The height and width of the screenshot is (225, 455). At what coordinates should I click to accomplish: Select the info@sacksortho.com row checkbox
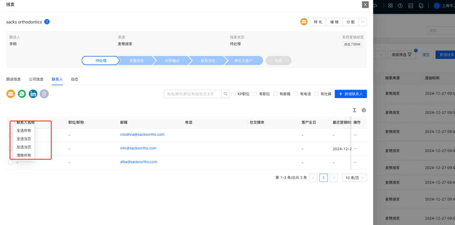click(x=10, y=148)
